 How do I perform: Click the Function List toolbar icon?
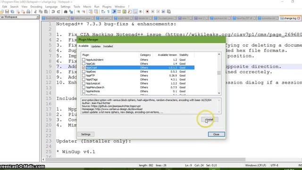coord(130,12)
